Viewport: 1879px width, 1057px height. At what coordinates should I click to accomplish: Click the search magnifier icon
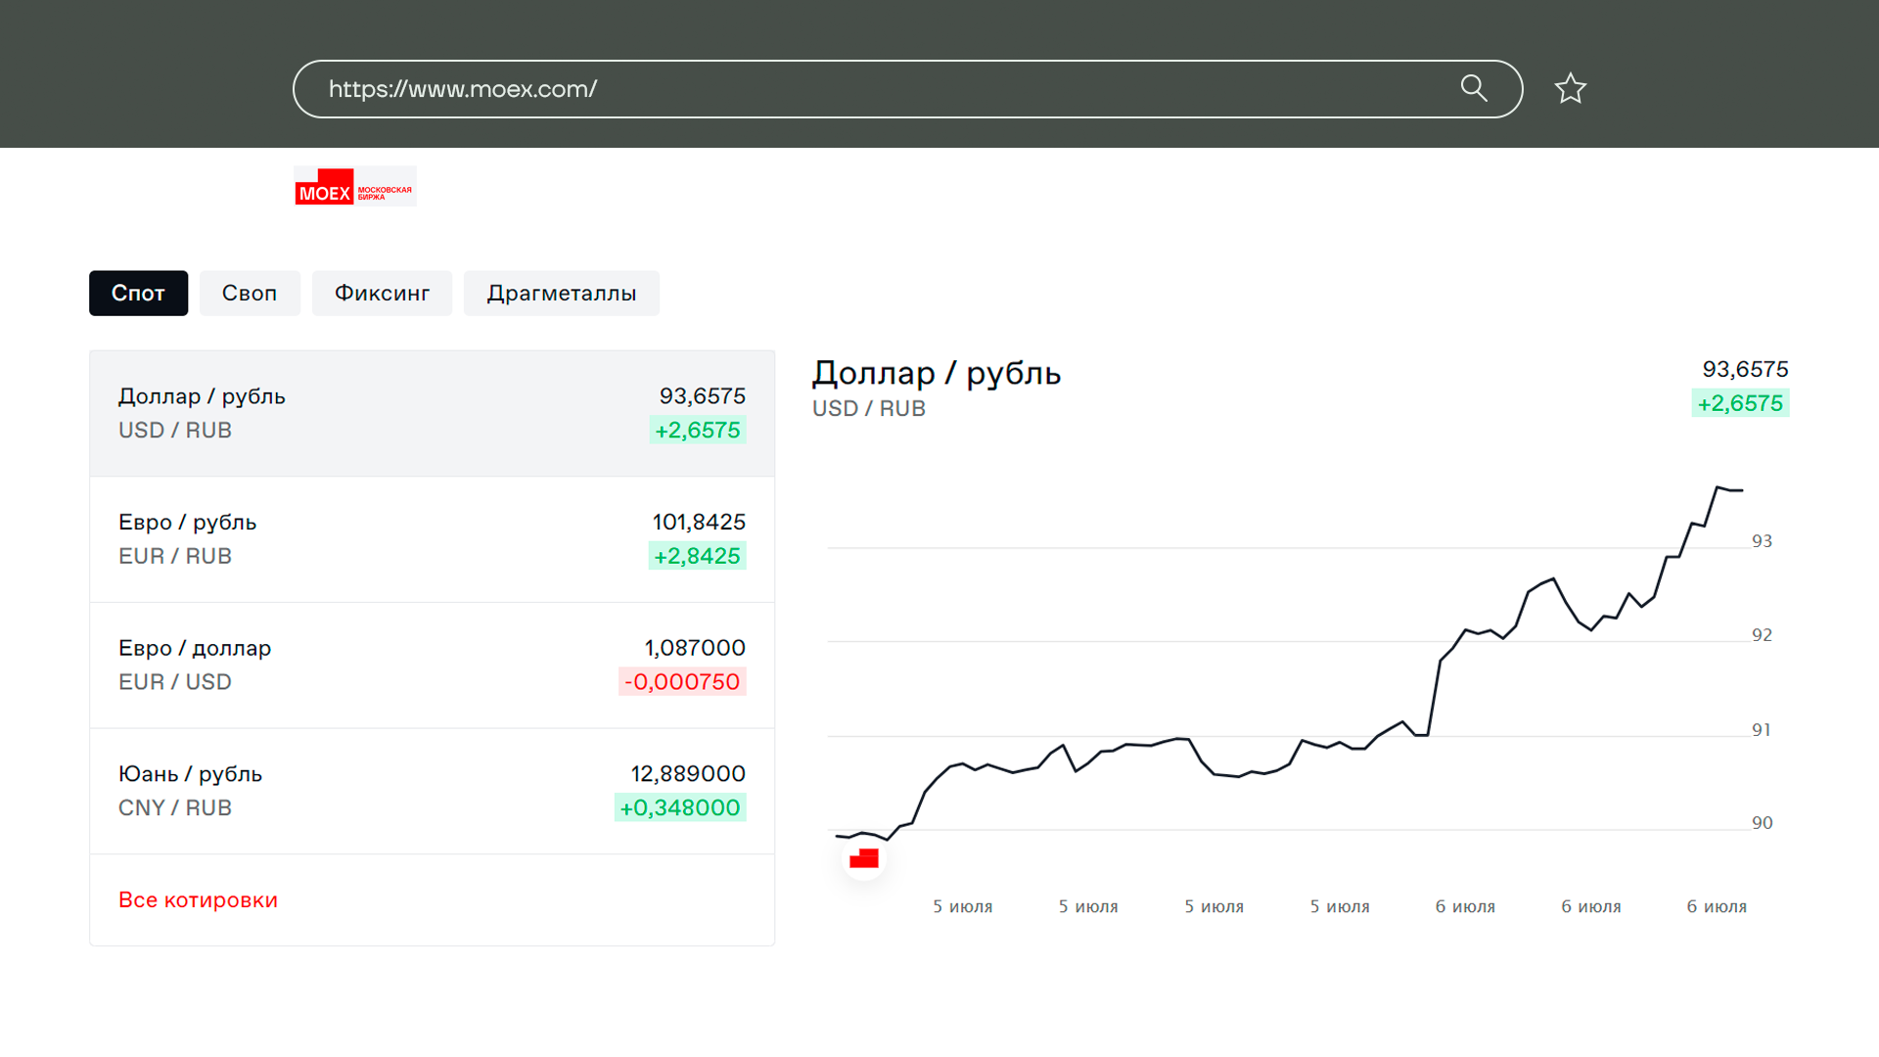pos(1474,88)
